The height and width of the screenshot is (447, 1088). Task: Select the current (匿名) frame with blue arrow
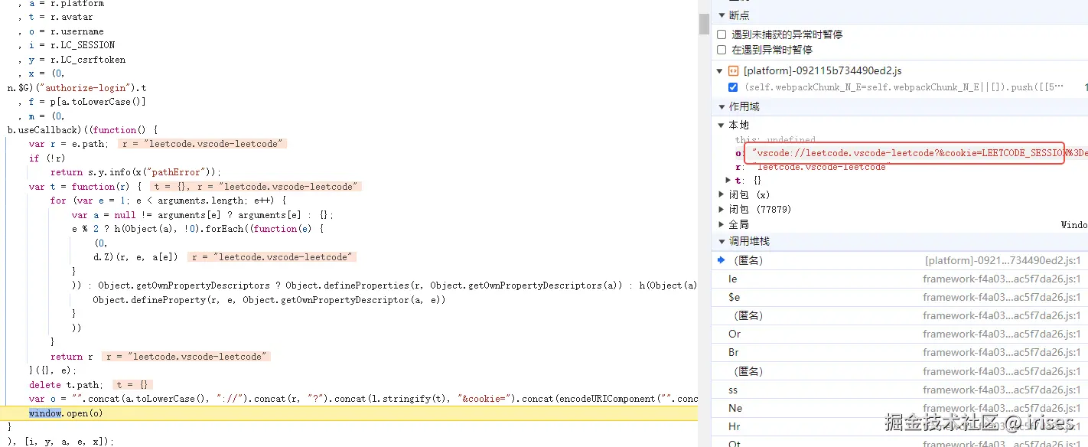point(900,260)
